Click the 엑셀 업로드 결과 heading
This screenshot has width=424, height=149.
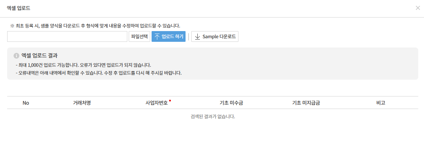(x=40, y=55)
